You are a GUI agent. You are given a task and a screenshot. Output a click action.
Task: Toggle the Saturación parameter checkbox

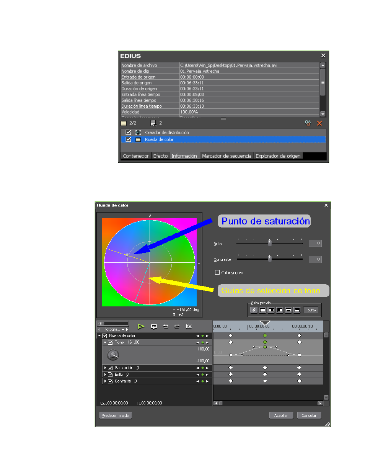click(x=110, y=368)
